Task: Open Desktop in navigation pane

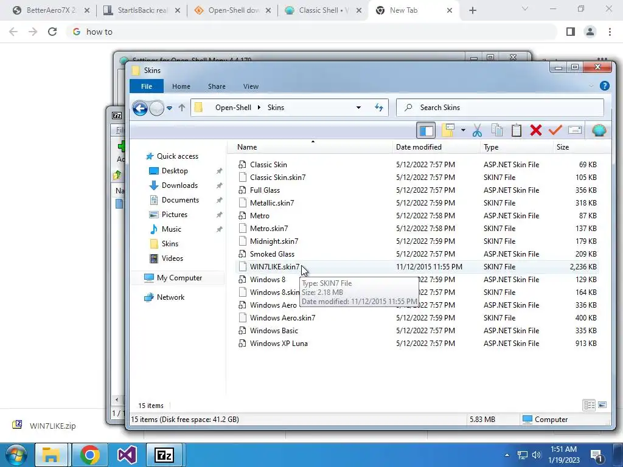Action: point(175,171)
